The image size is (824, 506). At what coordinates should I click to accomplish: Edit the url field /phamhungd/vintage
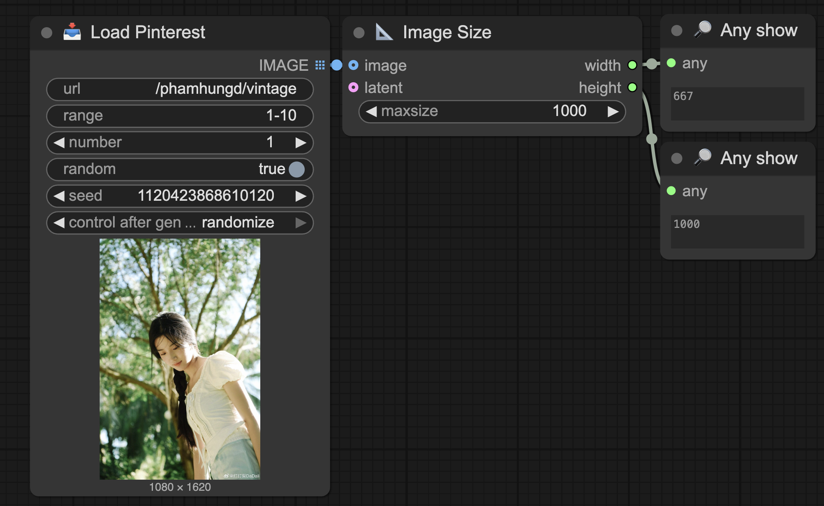[180, 89]
